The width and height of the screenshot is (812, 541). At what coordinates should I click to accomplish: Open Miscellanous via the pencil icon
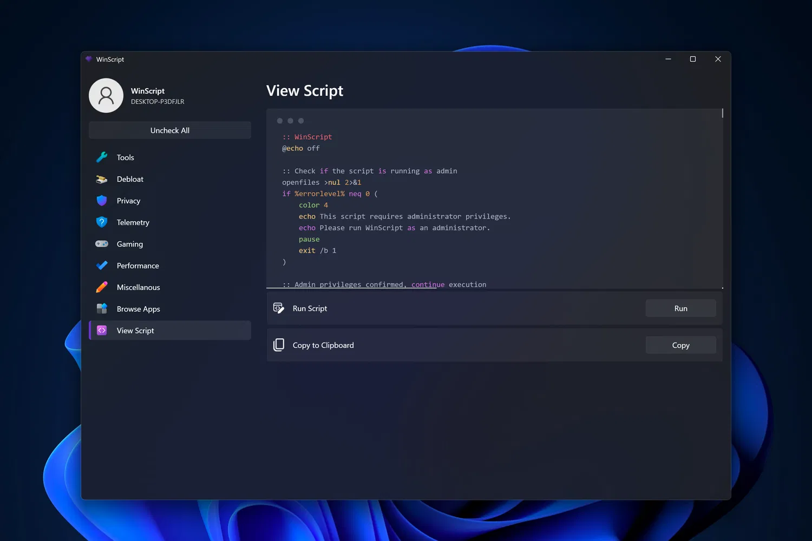point(102,287)
